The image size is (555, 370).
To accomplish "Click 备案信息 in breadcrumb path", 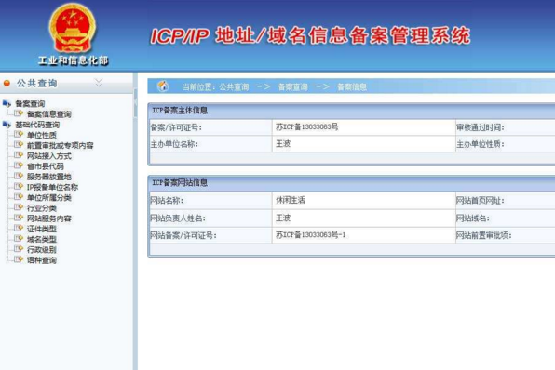I will tap(352, 87).
